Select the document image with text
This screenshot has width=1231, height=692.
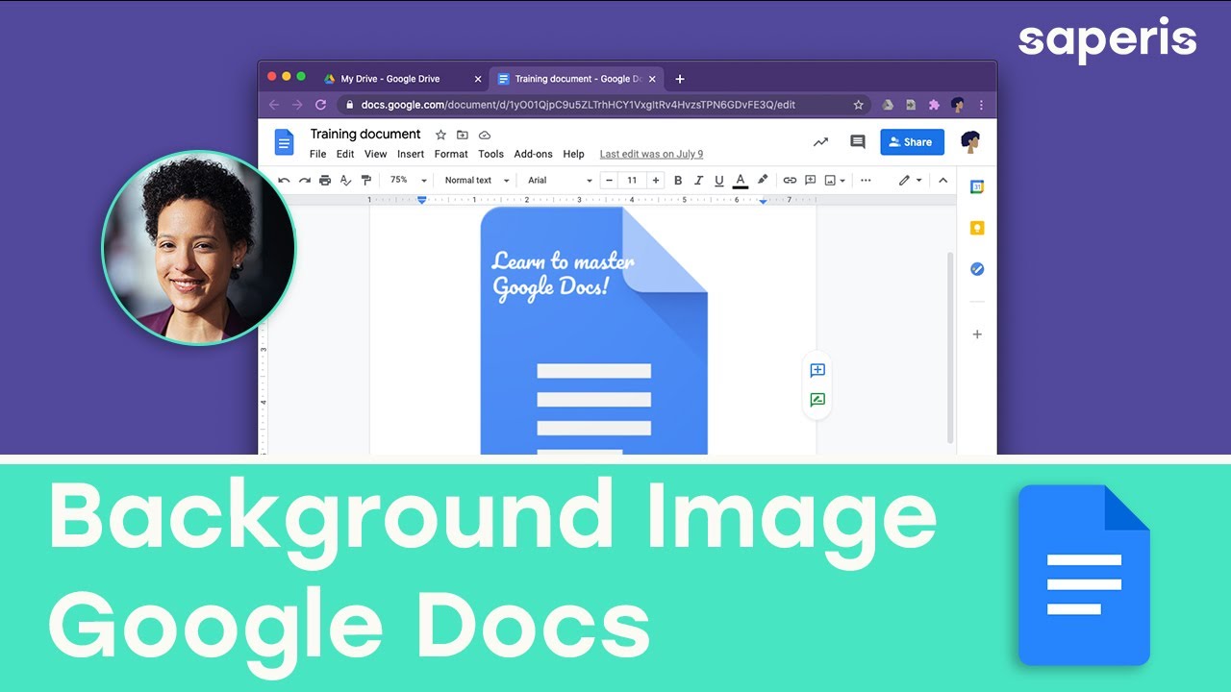click(593, 332)
